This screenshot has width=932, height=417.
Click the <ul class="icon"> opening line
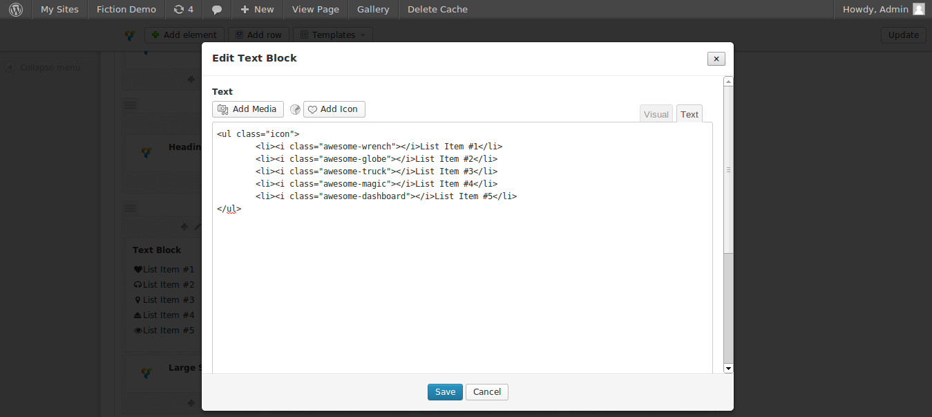click(x=258, y=134)
